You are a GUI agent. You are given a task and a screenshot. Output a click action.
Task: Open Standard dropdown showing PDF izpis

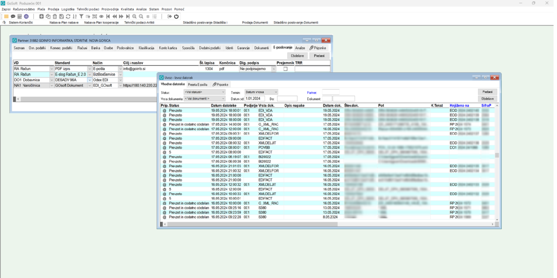[x=90, y=69]
